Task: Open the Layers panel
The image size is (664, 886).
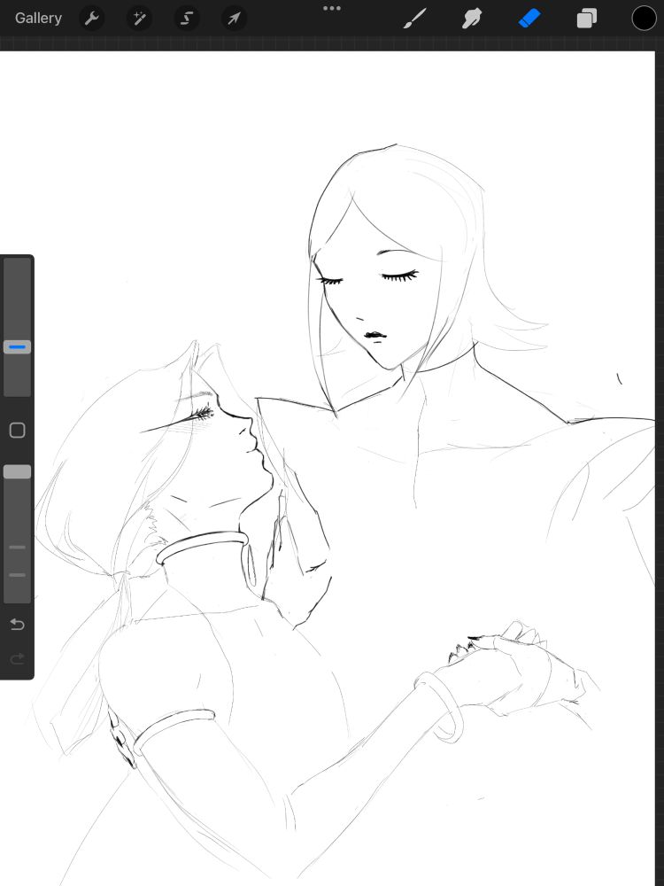Action: 587,18
